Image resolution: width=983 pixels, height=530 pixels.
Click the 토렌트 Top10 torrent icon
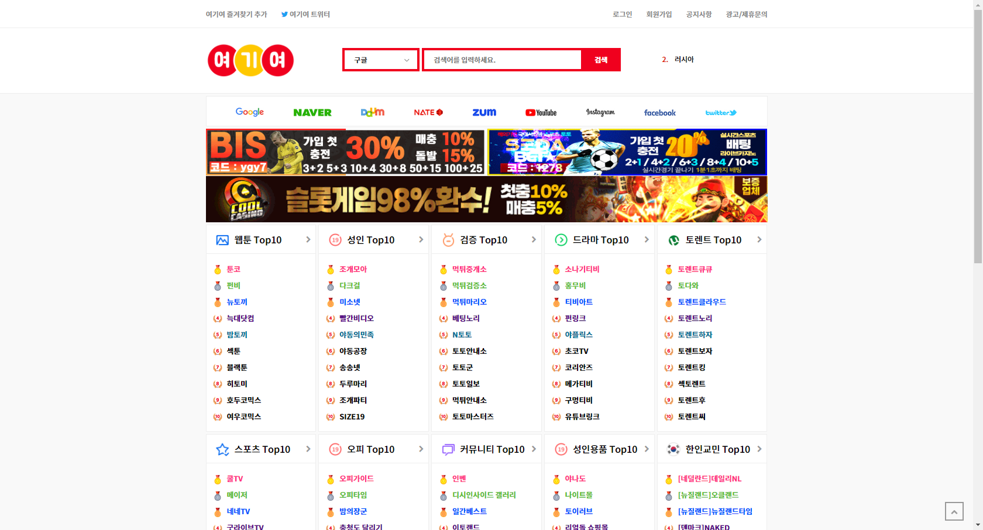click(x=674, y=240)
